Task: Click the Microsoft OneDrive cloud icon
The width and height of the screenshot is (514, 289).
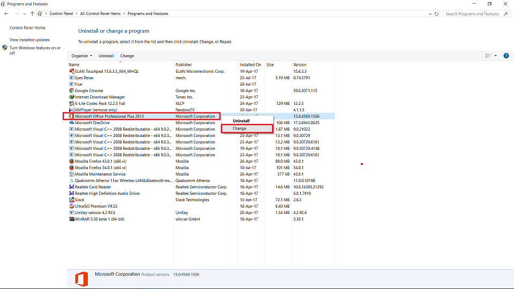Action: tap(71, 123)
